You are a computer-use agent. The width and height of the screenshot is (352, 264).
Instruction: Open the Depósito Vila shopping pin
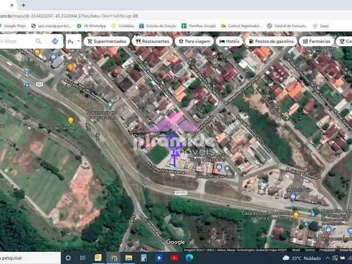[x=293, y=197]
